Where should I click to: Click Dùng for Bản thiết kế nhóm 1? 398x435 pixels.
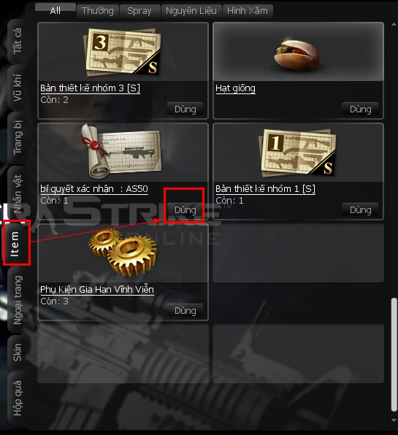360,209
